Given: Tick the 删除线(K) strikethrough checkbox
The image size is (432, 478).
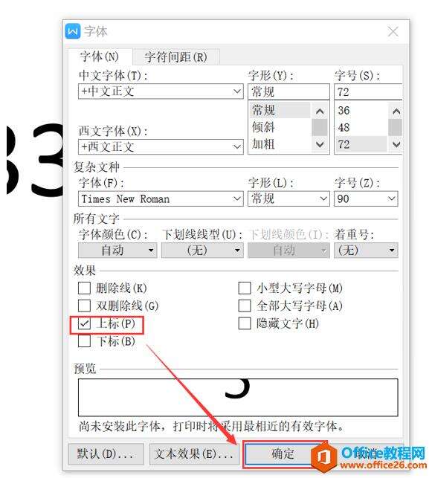Looking at the screenshot, I should 85,288.
